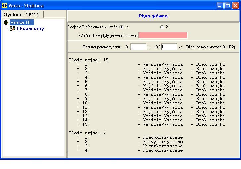Switch to the System tab
Image resolution: width=241 pixels, height=169 pixels.
pos(12,14)
